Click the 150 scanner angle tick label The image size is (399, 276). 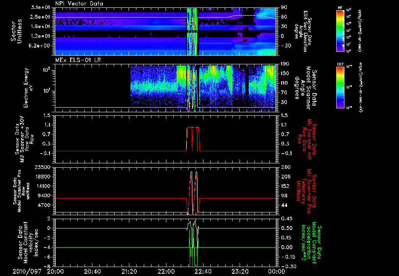[285, 73]
